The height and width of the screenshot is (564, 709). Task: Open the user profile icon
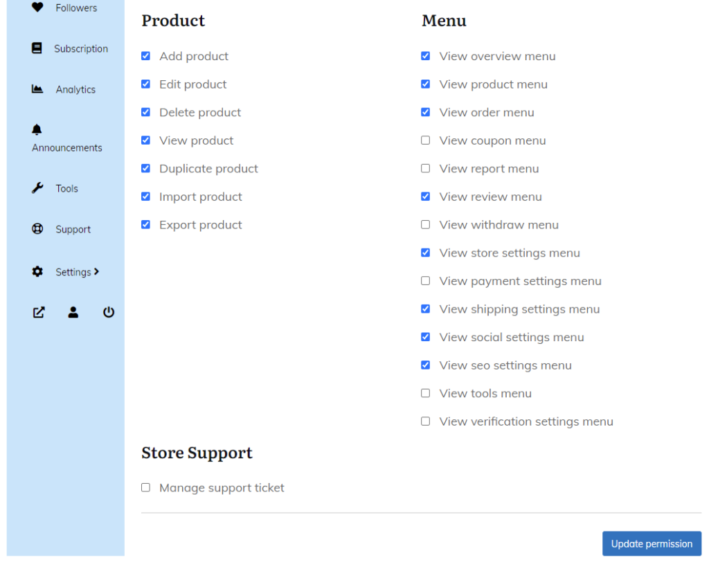(73, 312)
